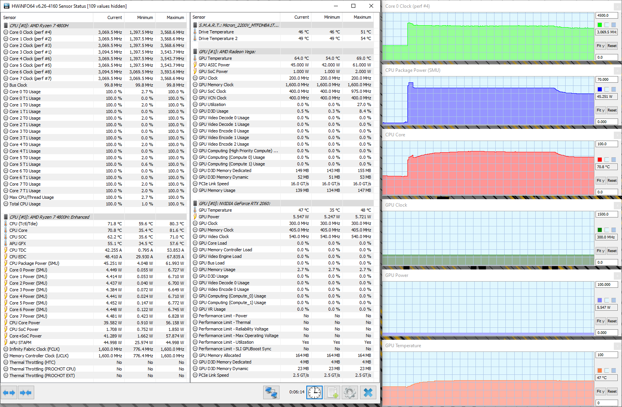Select the GPU VR Usage row label
This screenshot has height=407, width=622.
point(212,309)
